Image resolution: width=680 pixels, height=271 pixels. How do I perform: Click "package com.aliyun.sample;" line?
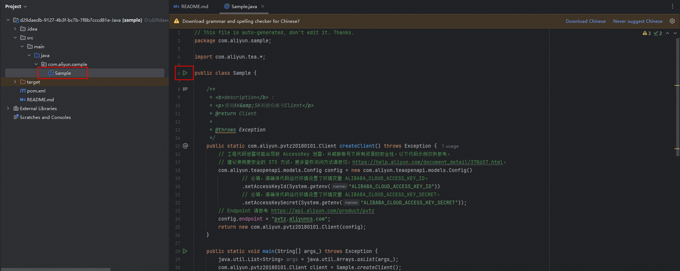tap(233, 41)
